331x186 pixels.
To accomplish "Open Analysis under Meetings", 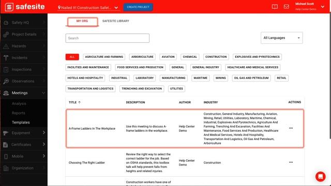I will click(19, 103).
